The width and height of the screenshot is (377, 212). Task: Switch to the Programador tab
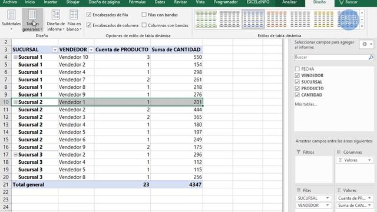[x=226, y=2]
